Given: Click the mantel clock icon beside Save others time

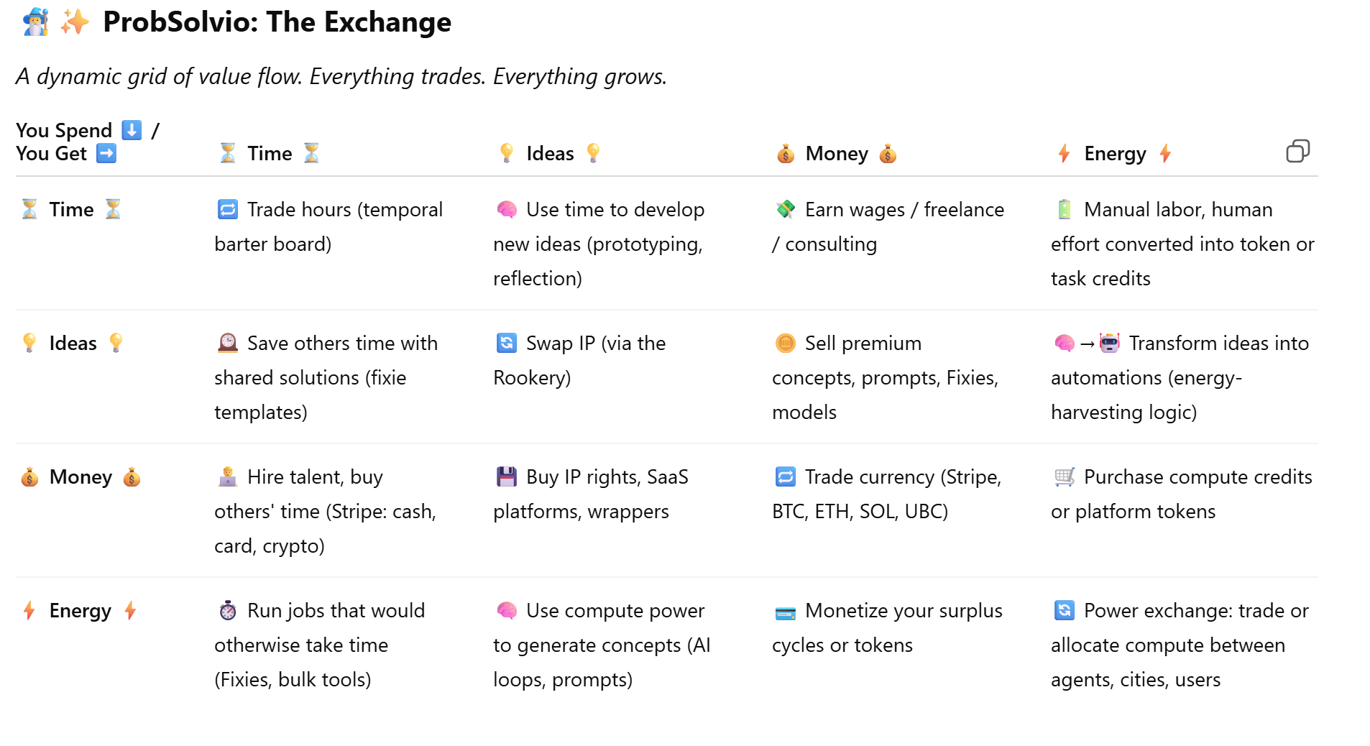Looking at the screenshot, I should tap(228, 344).
